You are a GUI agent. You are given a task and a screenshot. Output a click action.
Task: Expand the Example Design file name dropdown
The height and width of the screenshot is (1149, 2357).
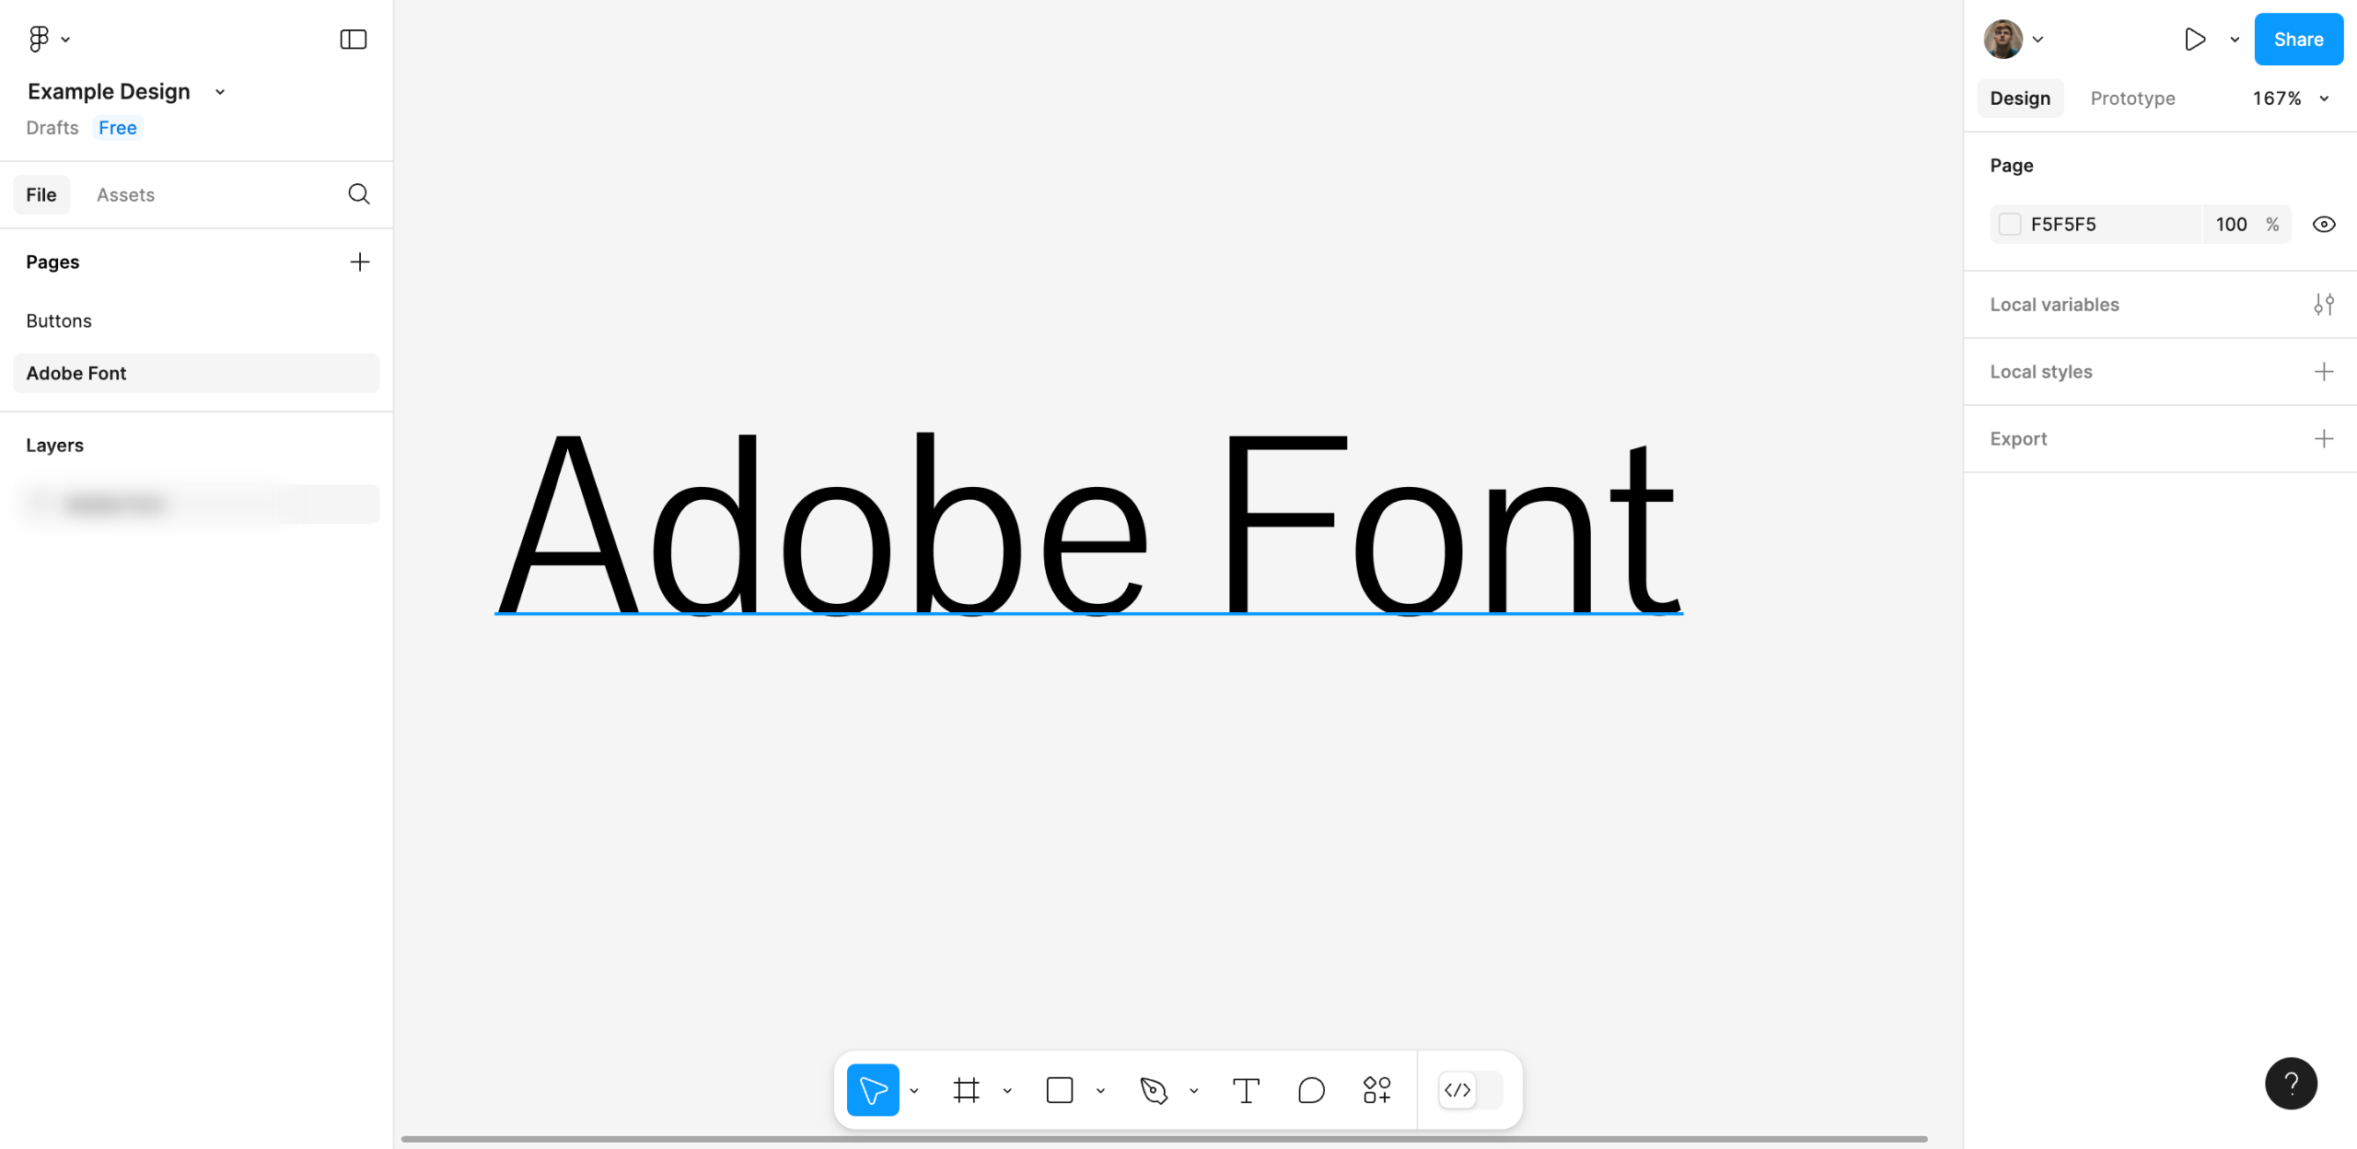pos(220,92)
